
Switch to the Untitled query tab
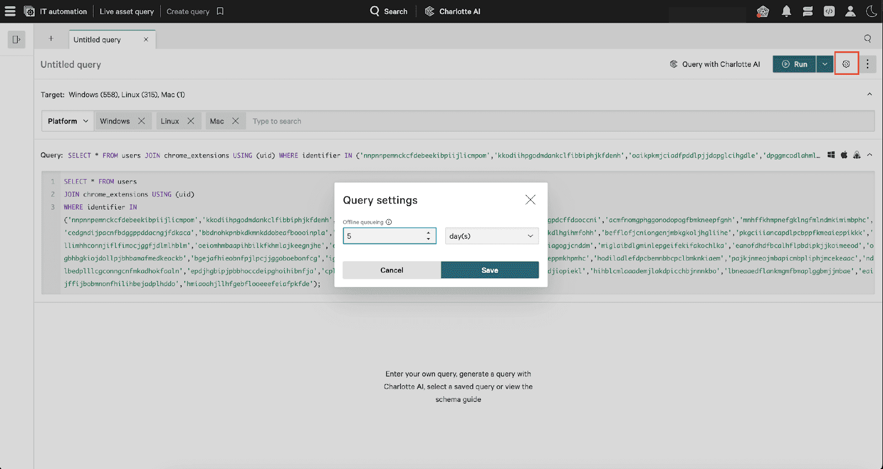[x=97, y=40]
